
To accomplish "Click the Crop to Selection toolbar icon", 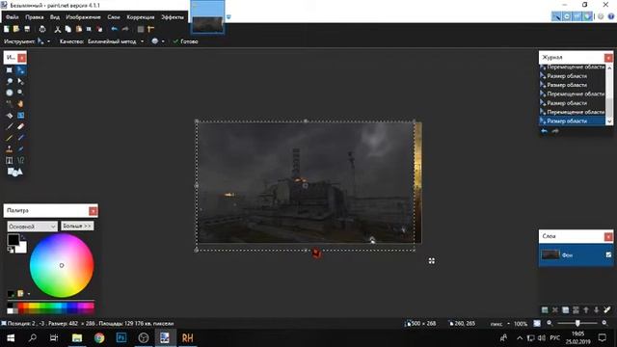I will tap(89, 29).
